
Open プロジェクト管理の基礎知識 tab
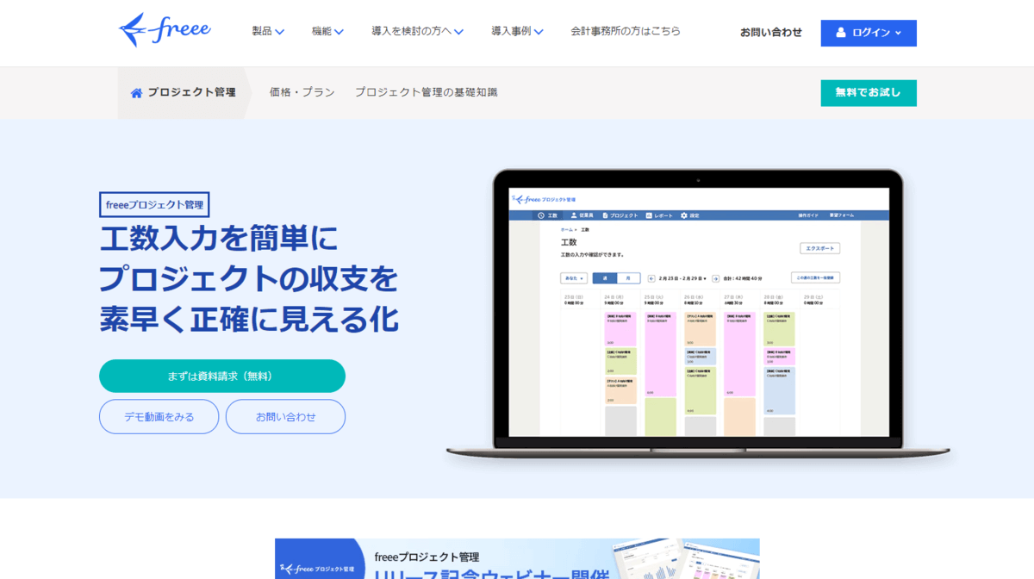point(427,92)
